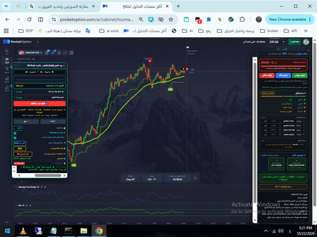The height and width of the screenshot is (237, 317).
Task: Edit RSI 14 indicator settings
Action: tap(27, 205)
